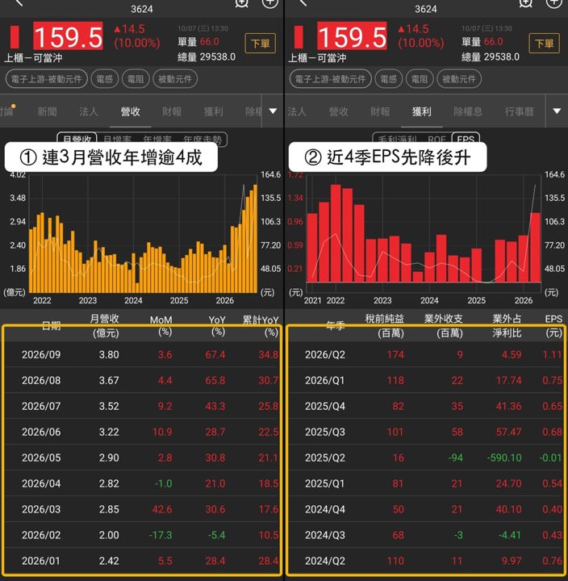Tap the back arrow on right panel
The width and height of the screenshot is (568, 581).
pyautogui.click(x=303, y=3)
